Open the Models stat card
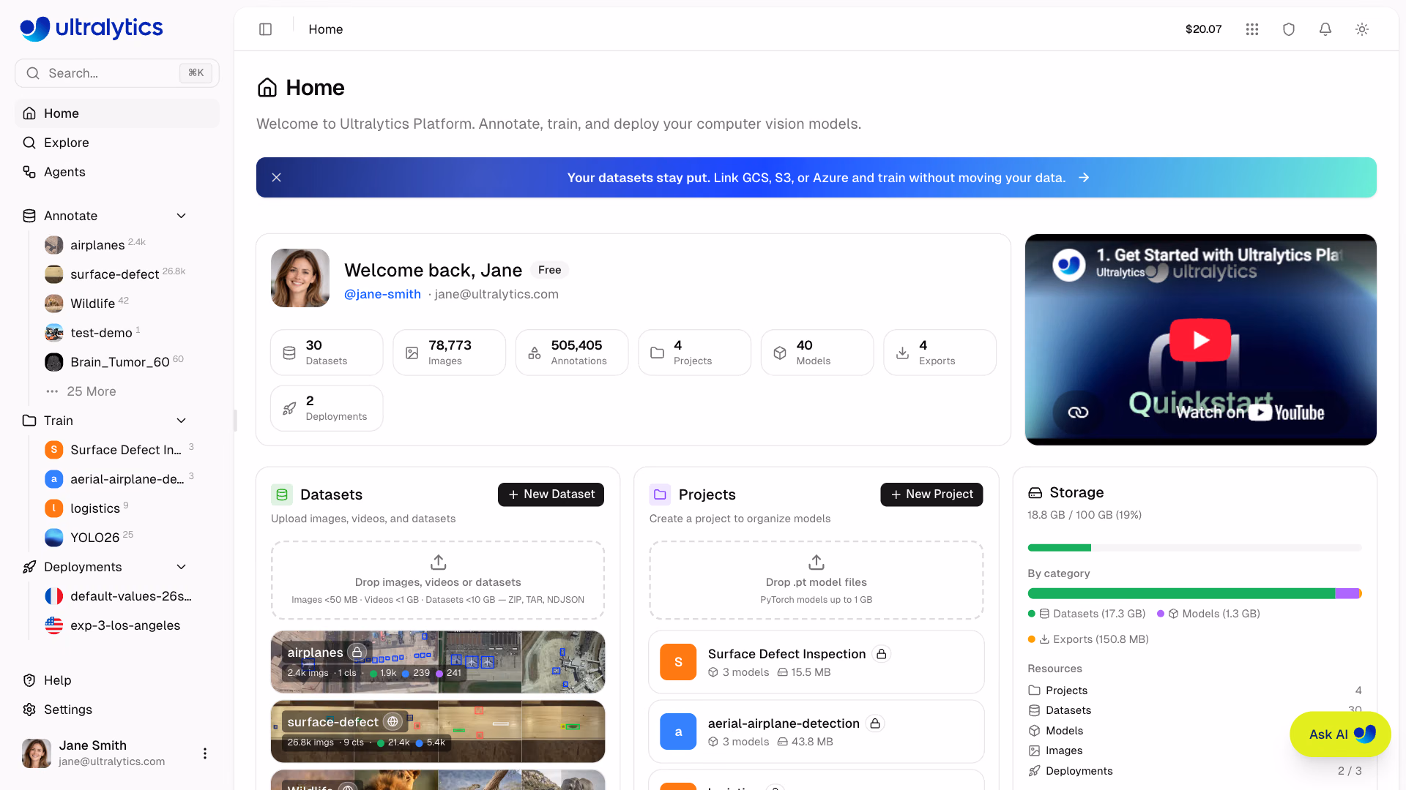The image size is (1406, 790). [817, 353]
